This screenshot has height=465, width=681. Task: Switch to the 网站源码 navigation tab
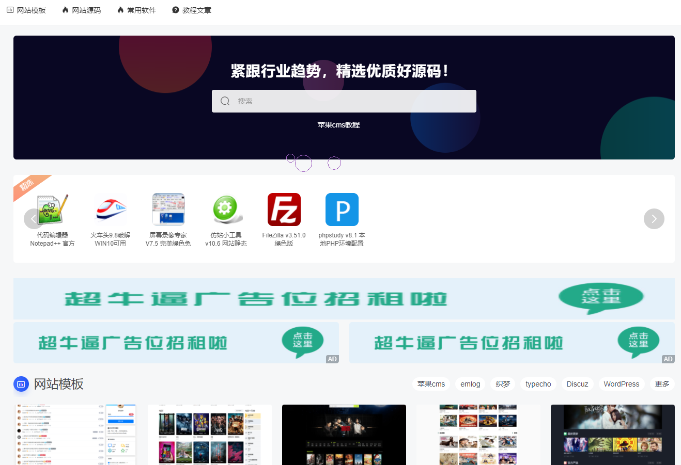point(81,10)
